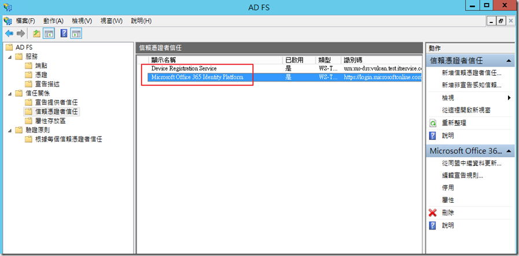519x256 pixels.
Task: Expand the 檢視 submenu in Actions pane
Action: [509, 98]
